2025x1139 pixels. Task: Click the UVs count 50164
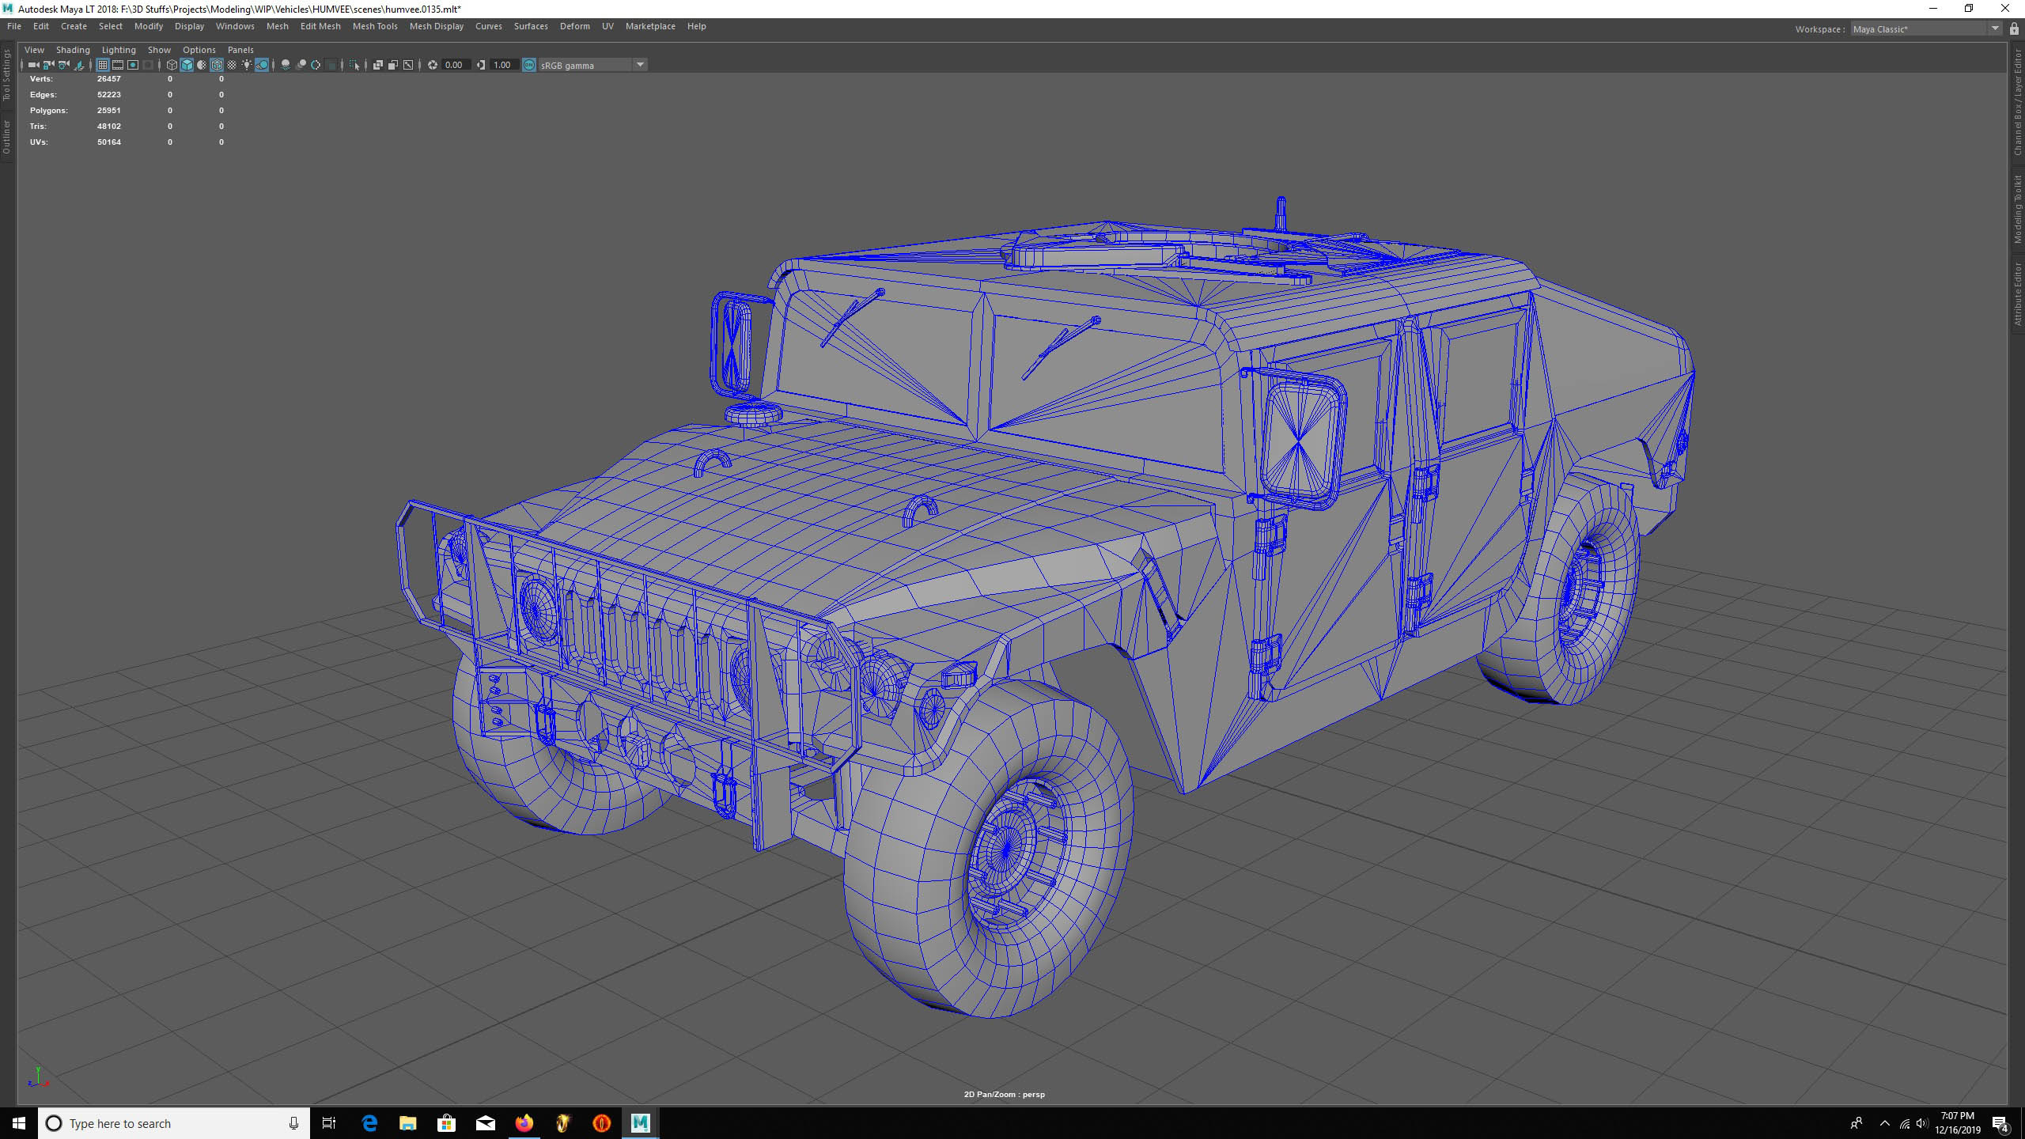[108, 142]
